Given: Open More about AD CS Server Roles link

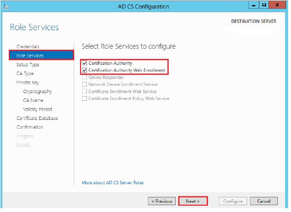Looking at the screenshot, I should coord(113,183).
